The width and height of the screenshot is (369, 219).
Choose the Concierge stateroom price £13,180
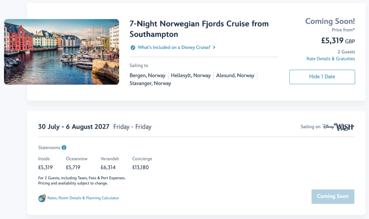[141, 167]
